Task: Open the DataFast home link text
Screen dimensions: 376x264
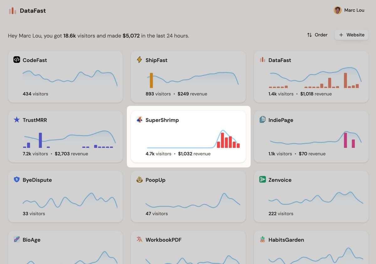Action: (33, 11)
